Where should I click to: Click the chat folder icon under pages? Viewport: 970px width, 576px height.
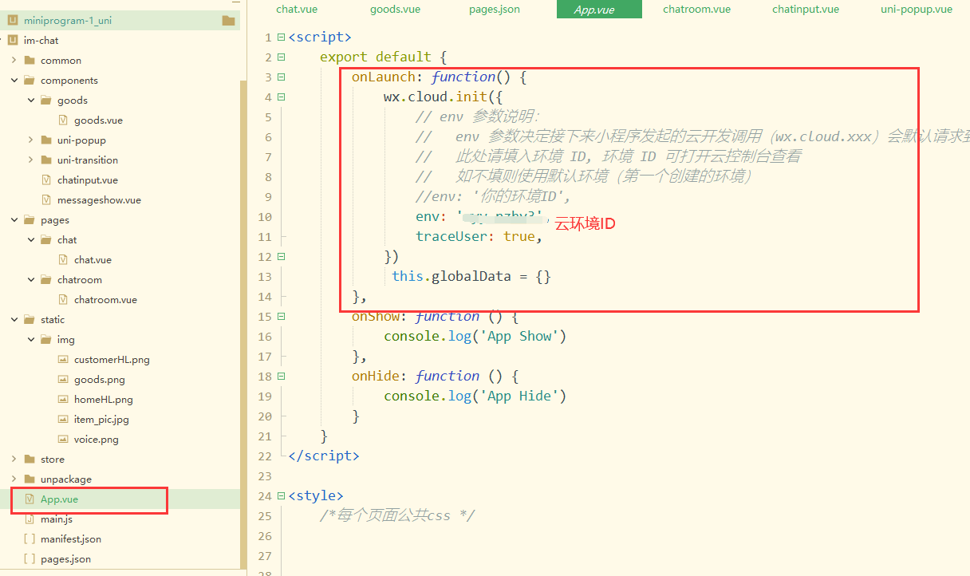pos(46,239)
